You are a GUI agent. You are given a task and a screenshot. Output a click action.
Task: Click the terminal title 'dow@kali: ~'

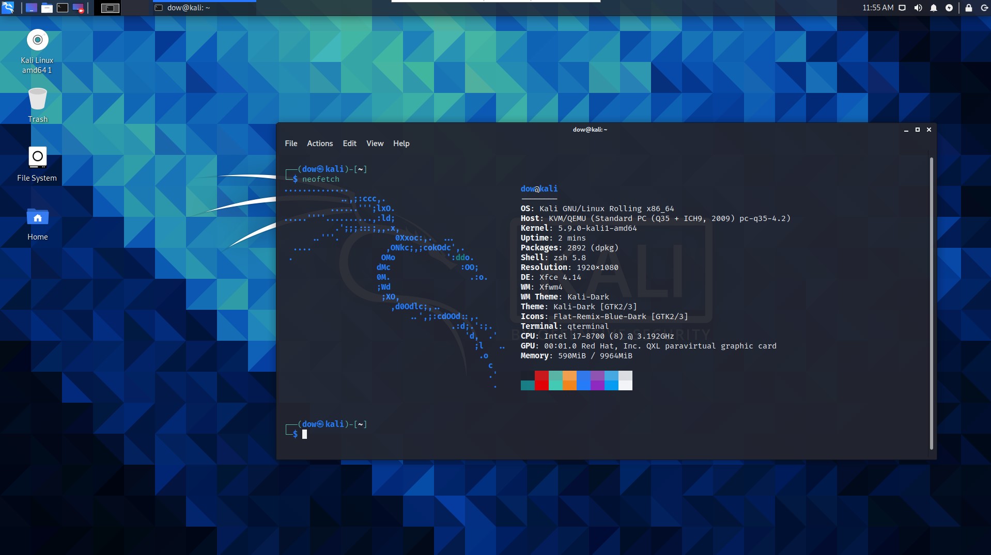pos(590,130)
